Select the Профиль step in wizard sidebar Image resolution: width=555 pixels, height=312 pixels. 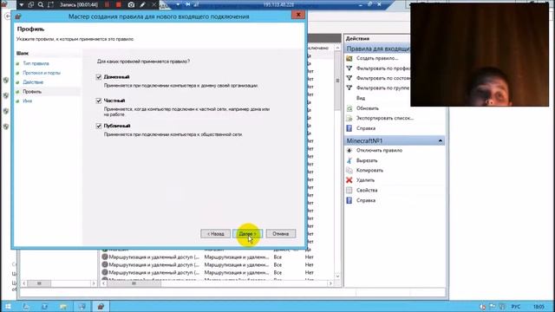(32, 92)
